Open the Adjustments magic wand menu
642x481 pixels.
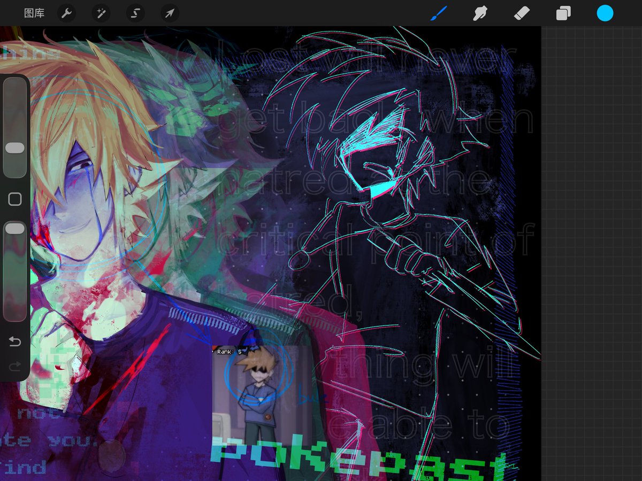tap(101, 13)
